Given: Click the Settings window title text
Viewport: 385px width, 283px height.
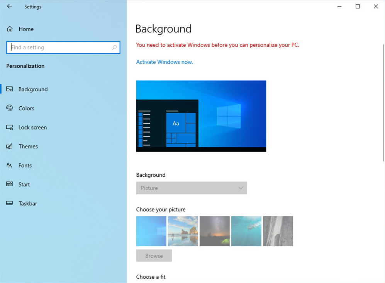Looking at the screenshot, I should click(33, 7).
